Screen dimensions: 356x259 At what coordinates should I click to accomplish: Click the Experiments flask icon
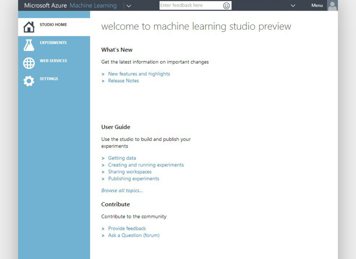point(29,45)
